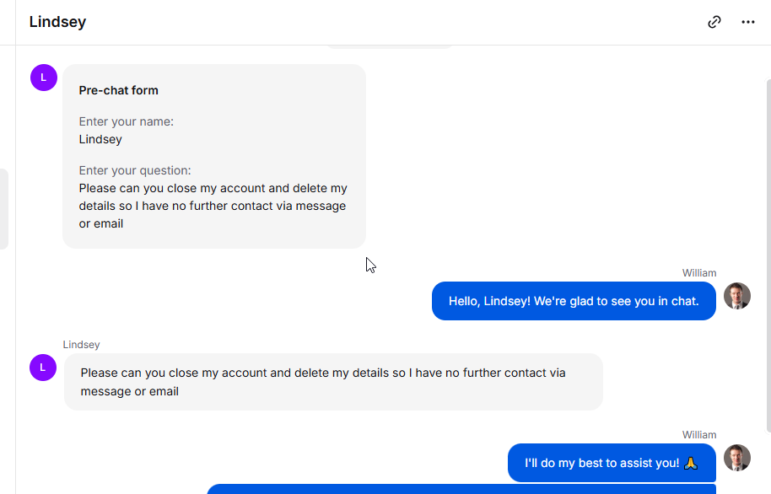Click Lindsey's purple avatar beside the pre-chat form
Image resolution: width=771 pixels, height=494 pixels.
pyautogui.click(x=44, y=78)
